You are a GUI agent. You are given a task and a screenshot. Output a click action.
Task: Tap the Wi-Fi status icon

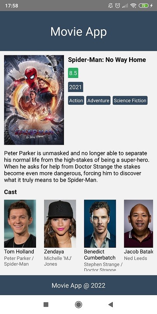point(133,5)
